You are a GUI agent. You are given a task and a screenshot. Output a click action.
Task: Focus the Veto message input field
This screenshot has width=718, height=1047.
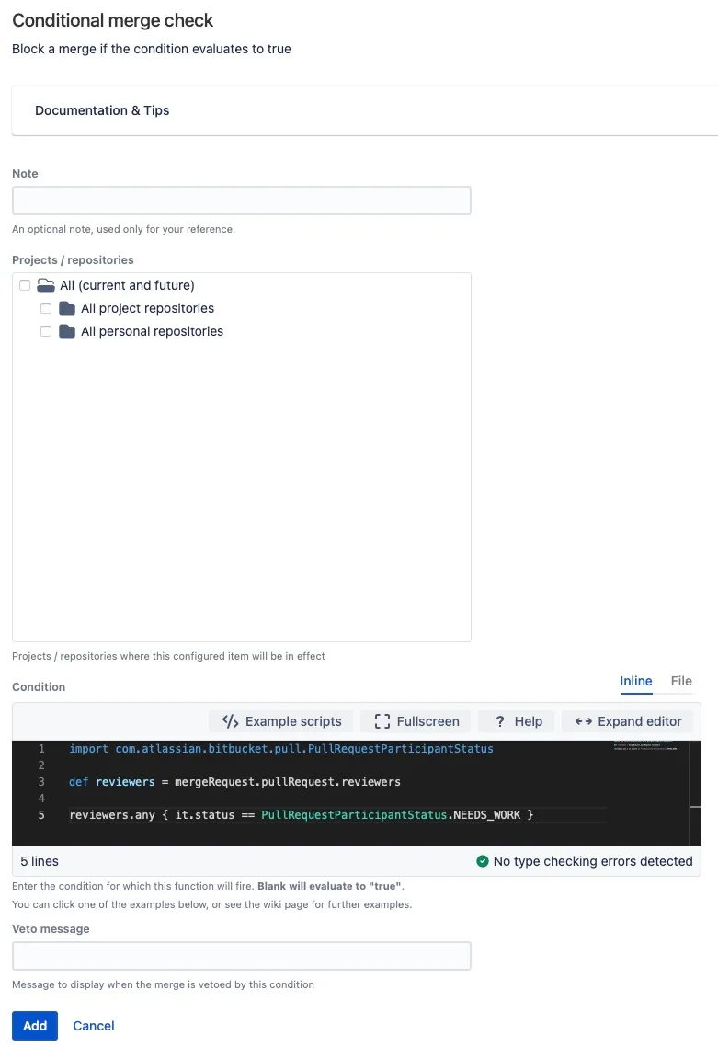point(242,956)
